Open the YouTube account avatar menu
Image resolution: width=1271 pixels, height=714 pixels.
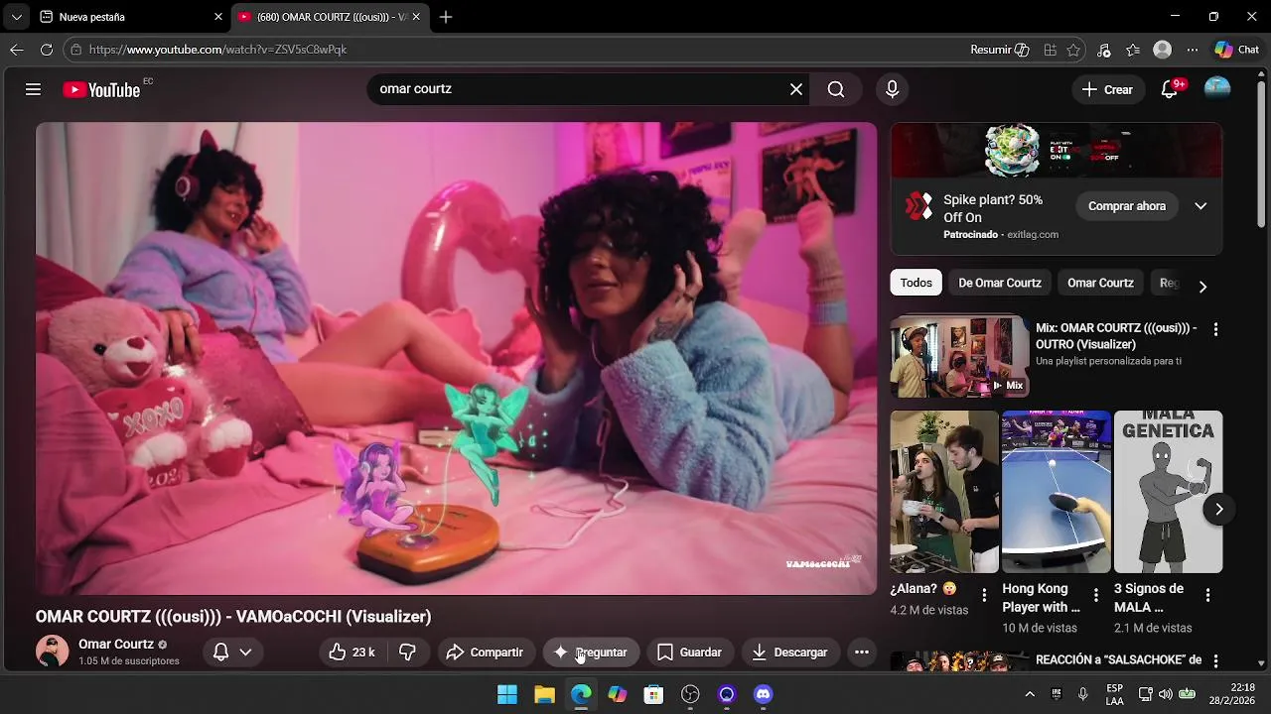coord(1217,89)
